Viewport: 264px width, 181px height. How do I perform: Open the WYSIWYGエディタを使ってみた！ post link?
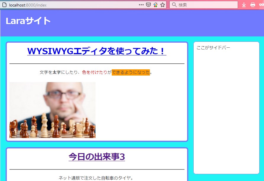tap(97, 51)
